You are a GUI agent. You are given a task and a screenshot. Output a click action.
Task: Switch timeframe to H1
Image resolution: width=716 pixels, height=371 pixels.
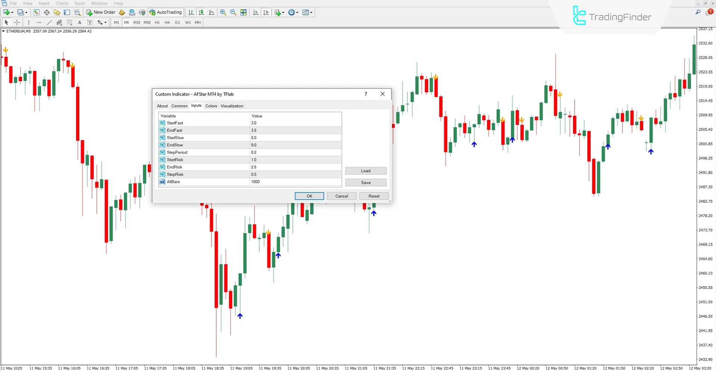tap(157, 22)
